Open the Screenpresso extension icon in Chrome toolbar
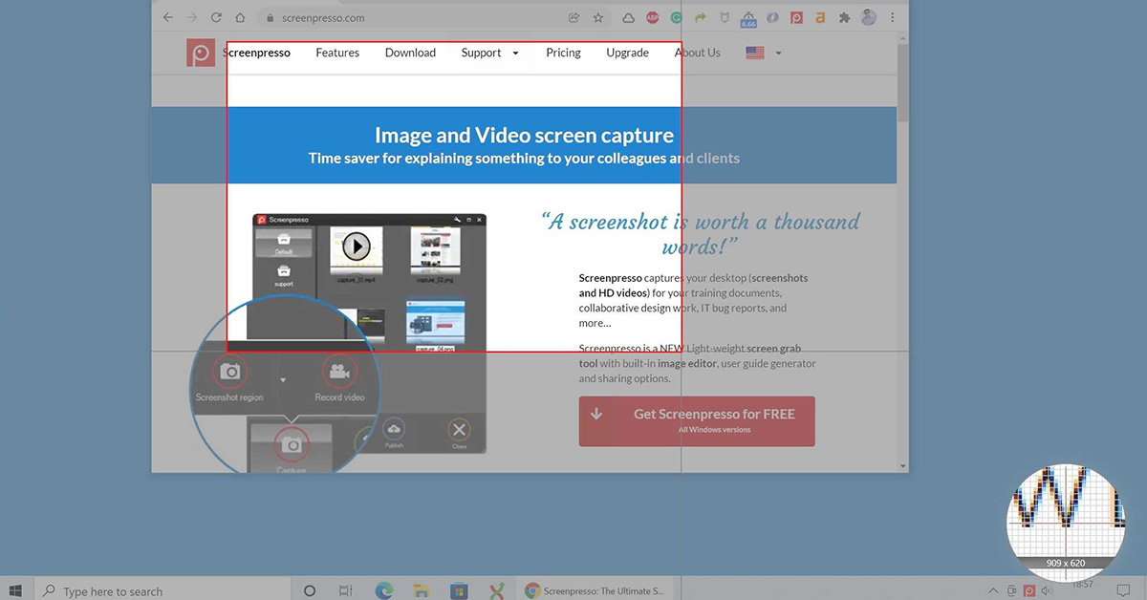The height and width of the screenshot is (600, 1147). 797,17
